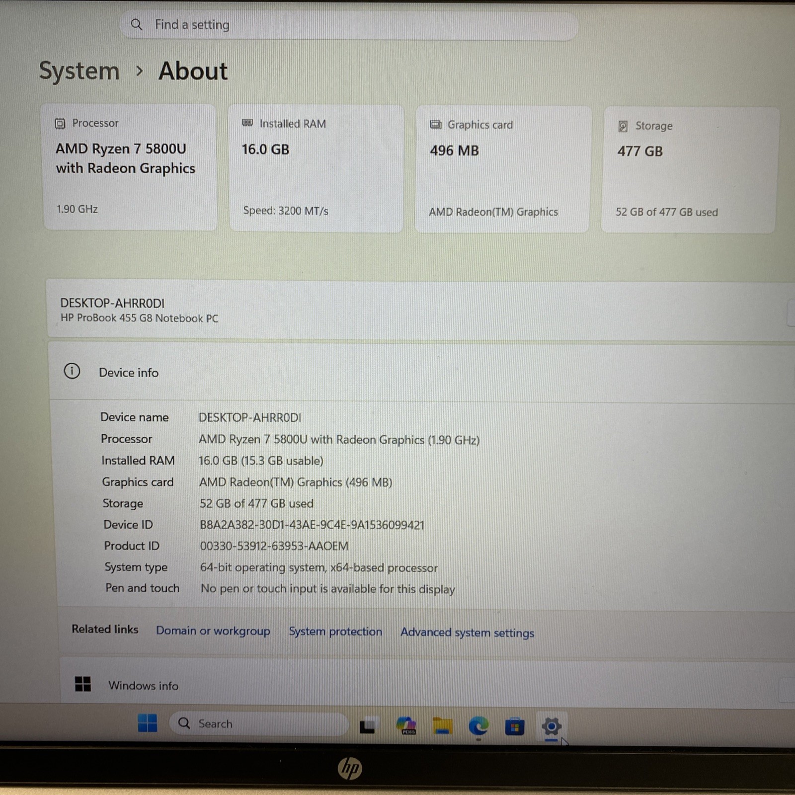Click the Storage drive icon
Screen dimensions: 795x795
pyautogui.click(x=623, y=126)
